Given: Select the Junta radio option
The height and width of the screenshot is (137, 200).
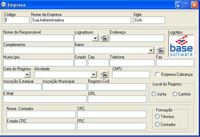Looking at the screenshot, I should tap(154, 94).
